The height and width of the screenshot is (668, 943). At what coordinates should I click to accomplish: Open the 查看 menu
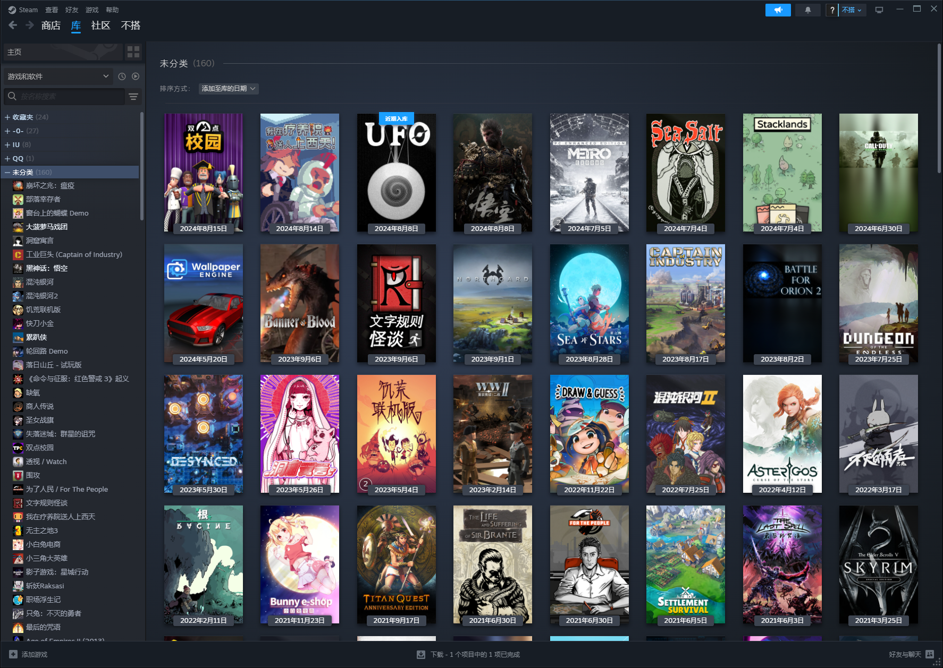pos(52,10)
